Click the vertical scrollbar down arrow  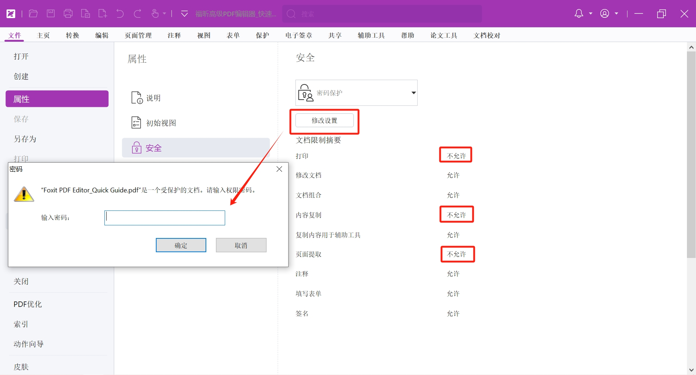click(x=691, y=370)
